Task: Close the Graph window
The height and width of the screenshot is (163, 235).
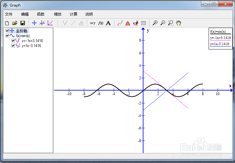Action: click(225, 4)
